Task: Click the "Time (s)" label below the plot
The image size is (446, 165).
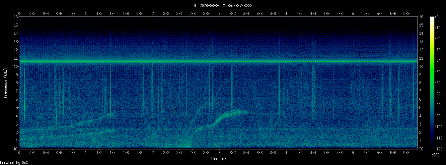Action: 218,159
